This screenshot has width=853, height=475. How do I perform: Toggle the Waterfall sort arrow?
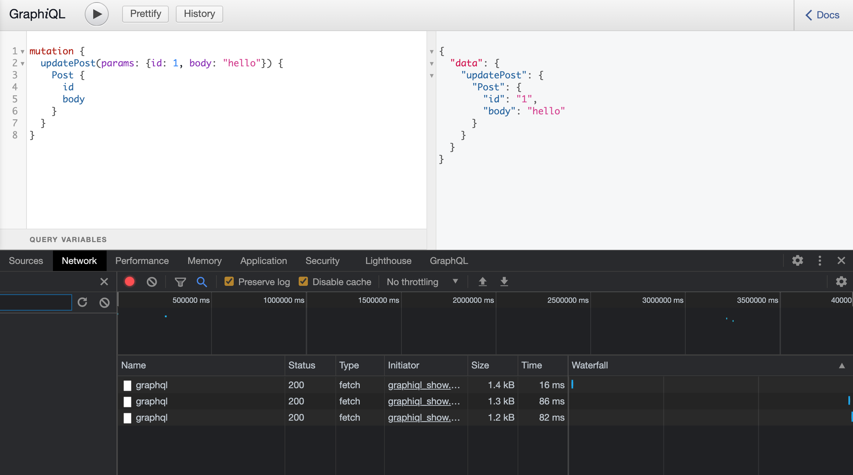pos(842,366)
